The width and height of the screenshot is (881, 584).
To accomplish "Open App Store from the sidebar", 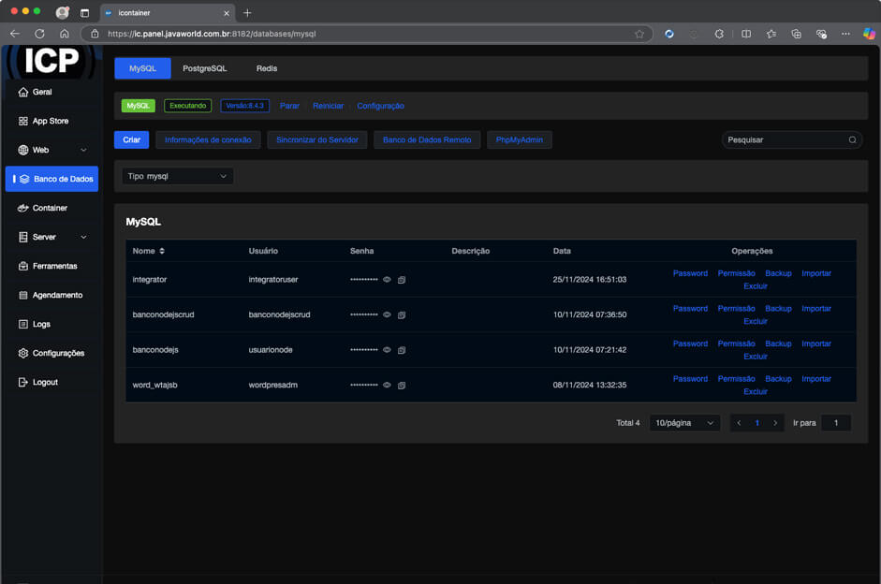I will [x=51, y=121].
